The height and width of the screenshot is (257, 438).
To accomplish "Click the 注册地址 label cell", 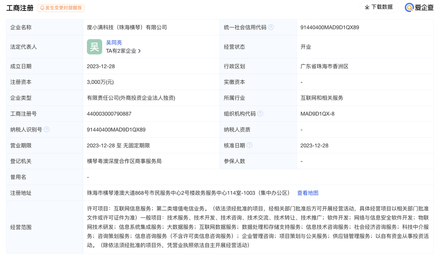I will point(45,193).
